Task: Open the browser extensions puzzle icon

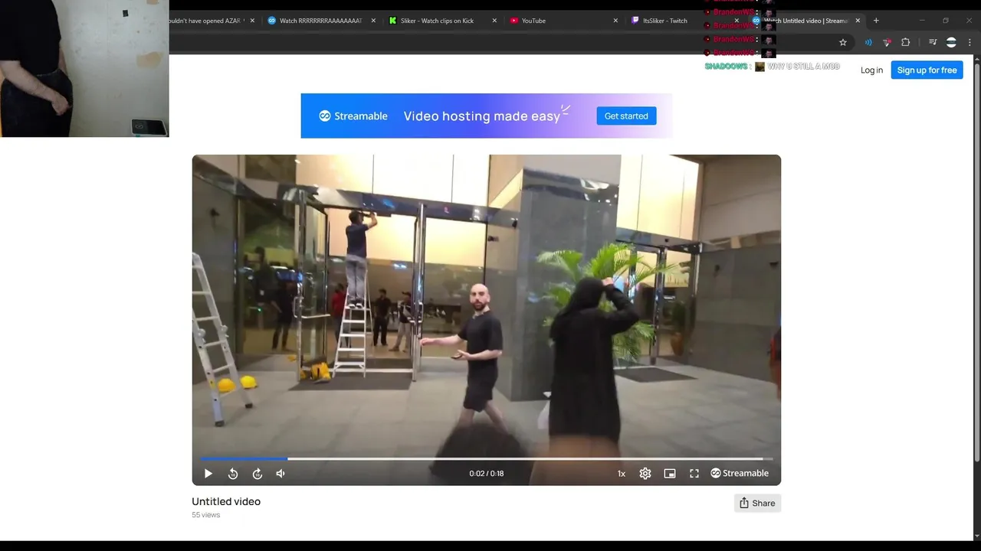Action: 905,43
